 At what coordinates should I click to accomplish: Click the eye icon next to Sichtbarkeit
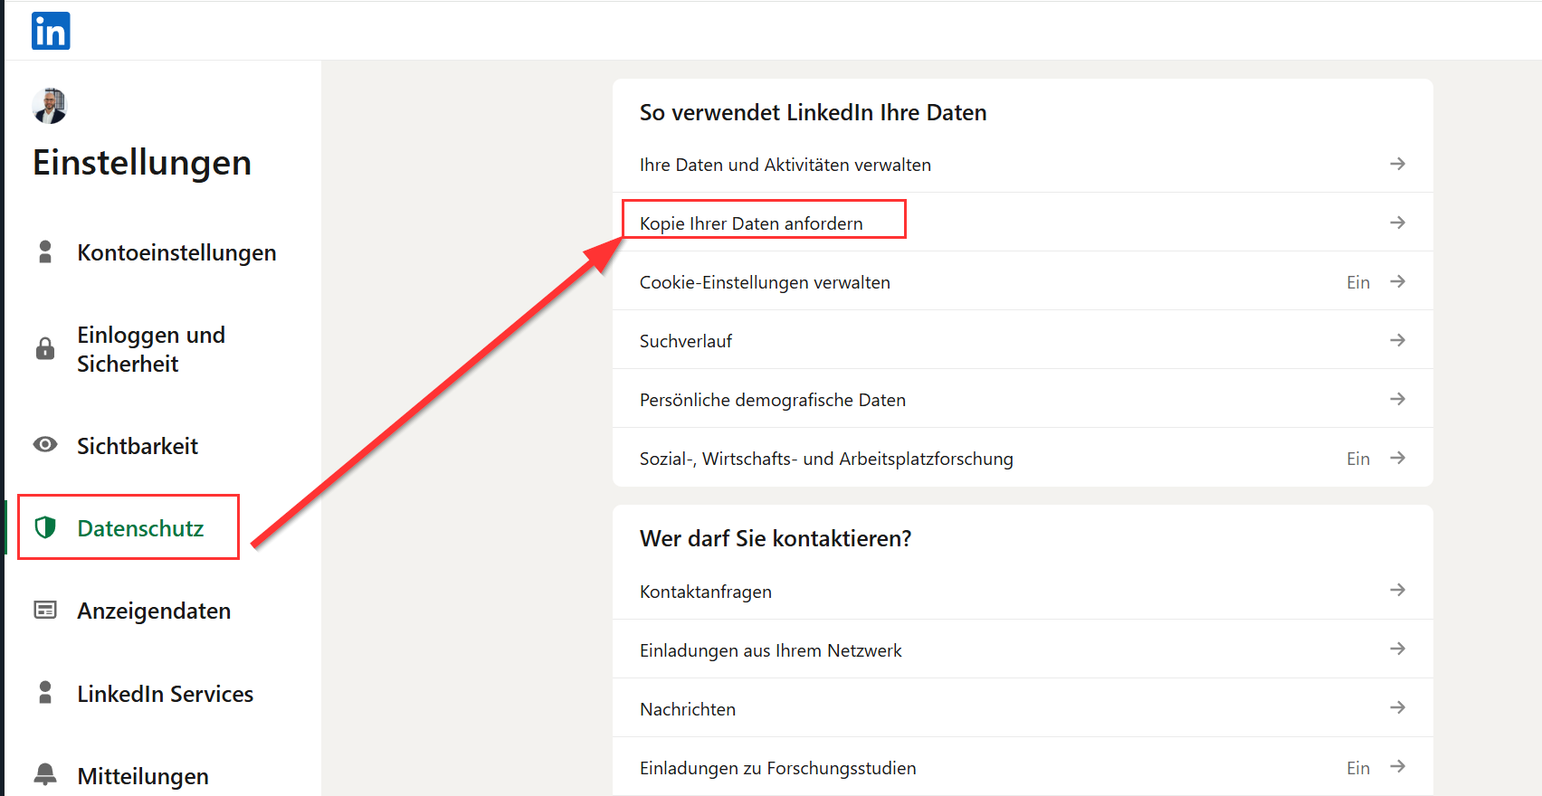[x=45, y=445]
